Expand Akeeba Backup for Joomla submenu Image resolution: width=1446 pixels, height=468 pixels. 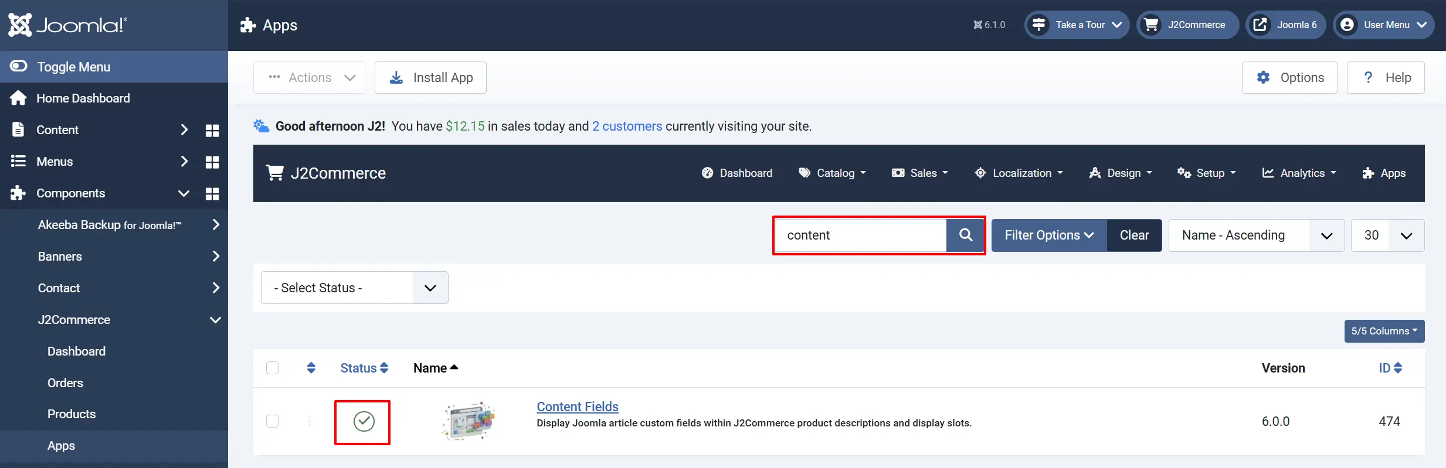pos(216,225)
